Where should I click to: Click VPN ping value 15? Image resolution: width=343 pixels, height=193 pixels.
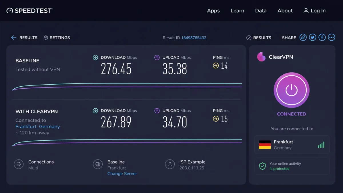point(224,119)
